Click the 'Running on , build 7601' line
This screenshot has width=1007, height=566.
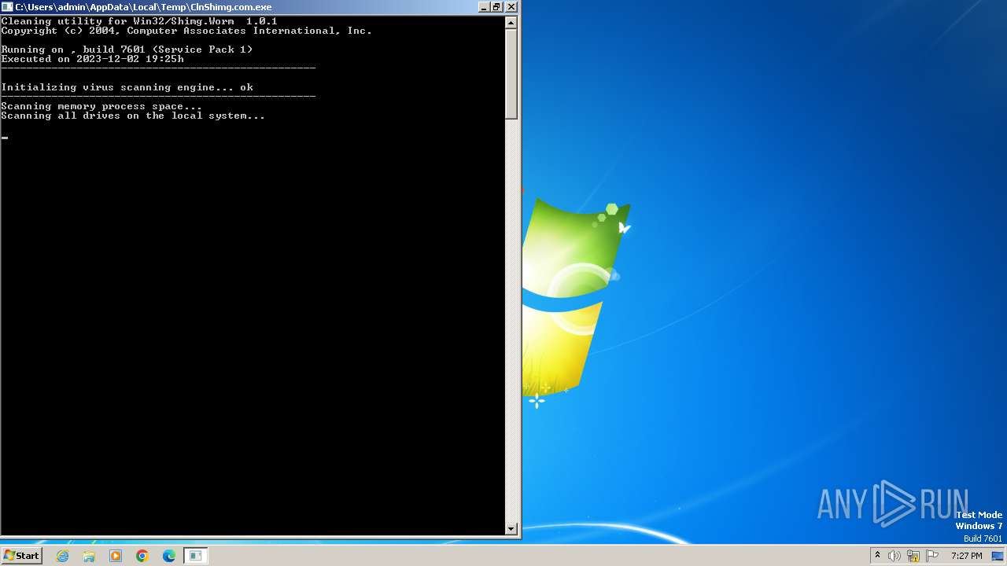click(127, 50)
